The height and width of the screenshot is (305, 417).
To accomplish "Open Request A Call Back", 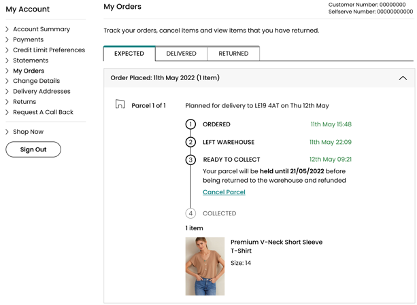I will point(43,112).
